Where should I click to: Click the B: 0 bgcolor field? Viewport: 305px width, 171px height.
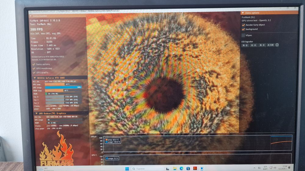tap(262, 45)
